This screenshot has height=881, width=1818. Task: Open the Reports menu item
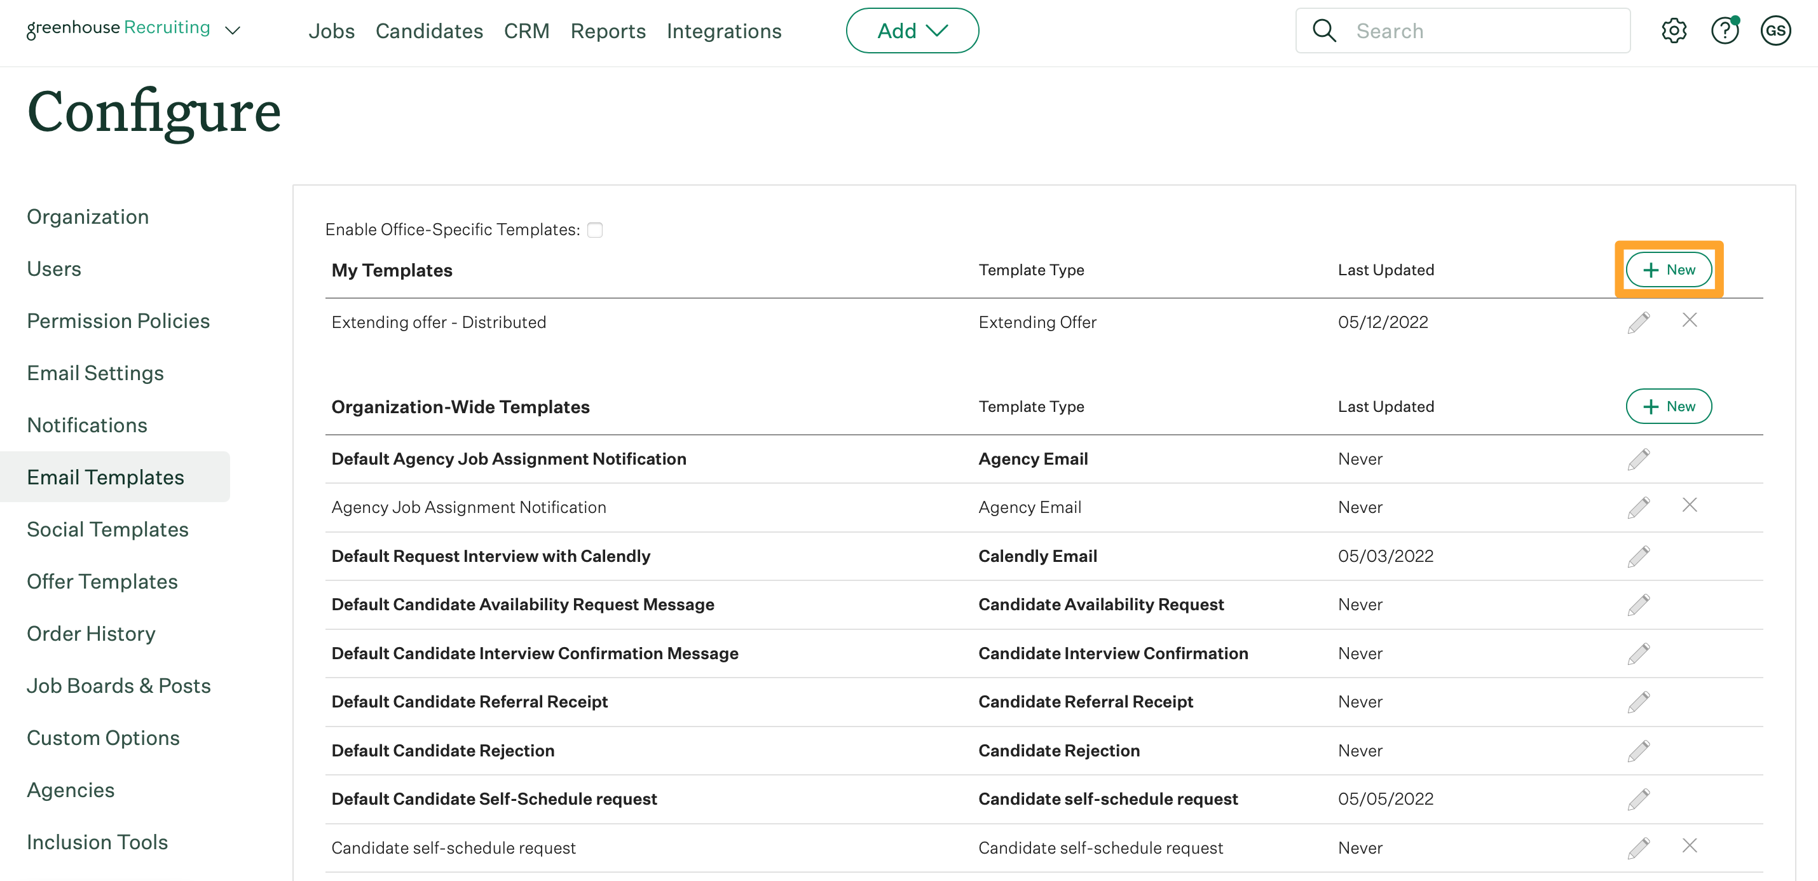click(608, 31)
